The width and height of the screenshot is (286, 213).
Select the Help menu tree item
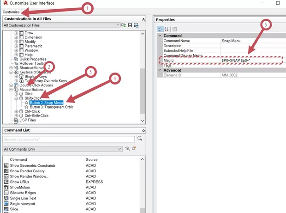pos(29,55)
